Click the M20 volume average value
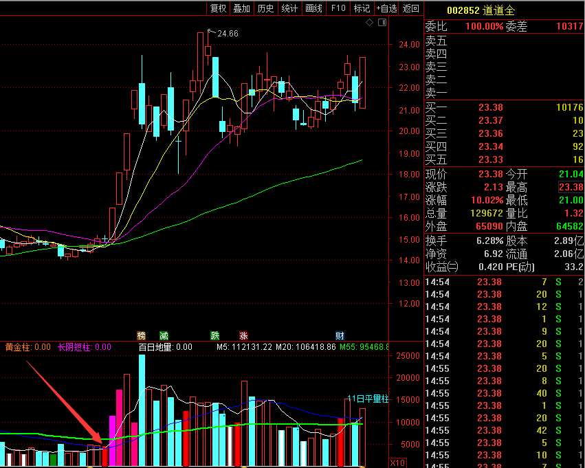585x468 pixels. (305, 347)
